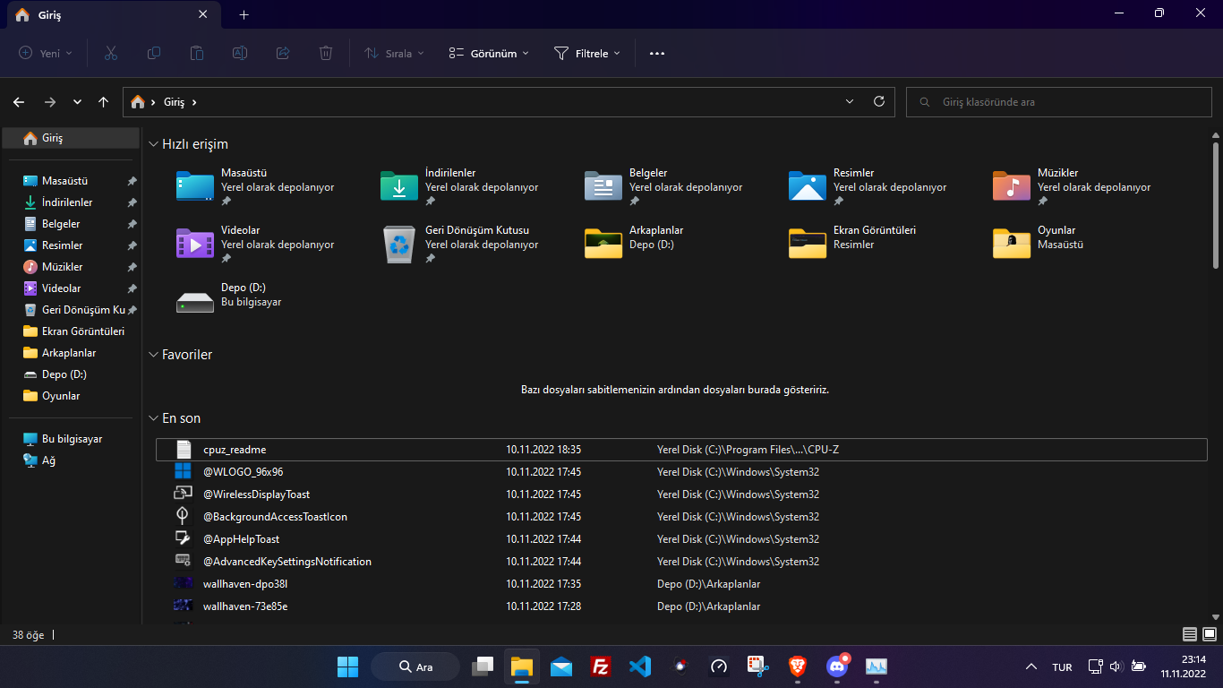Image resolution: width=1223 pixels, height=688 pixels.
Task: Collapse the En son section
Action: point(153,418)
